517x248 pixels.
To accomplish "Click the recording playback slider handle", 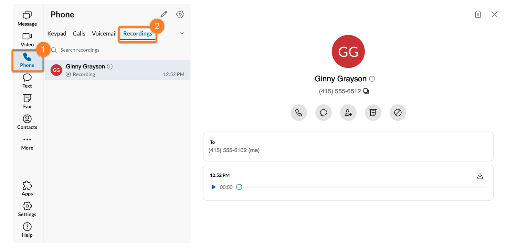I will click(x=239, y=187).
